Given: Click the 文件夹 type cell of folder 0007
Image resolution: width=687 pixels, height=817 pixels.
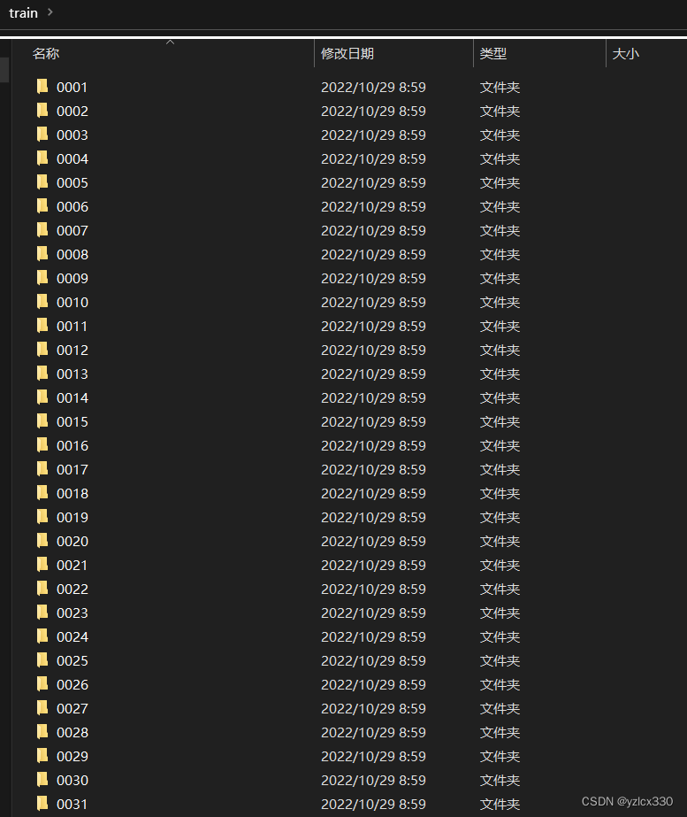Looking at the screenshot, I should [500, 230].
